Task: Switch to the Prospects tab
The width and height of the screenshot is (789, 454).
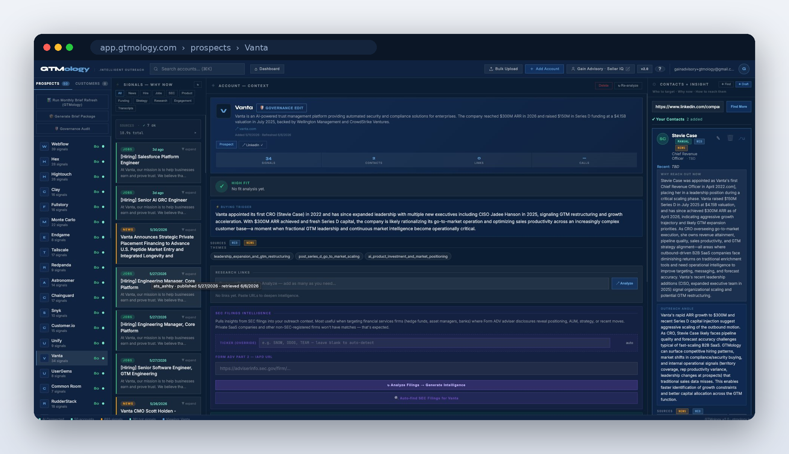Action: pos(52,84)
